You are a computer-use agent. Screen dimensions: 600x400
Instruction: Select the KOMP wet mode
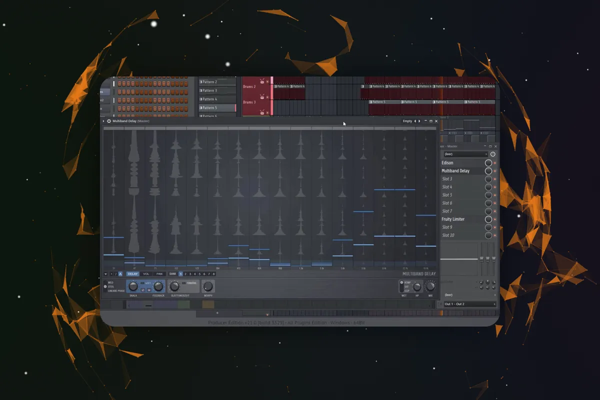[407, 282]
